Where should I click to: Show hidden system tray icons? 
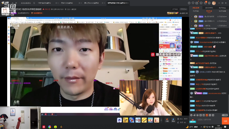pyautogui.click(x=201, y=127)
